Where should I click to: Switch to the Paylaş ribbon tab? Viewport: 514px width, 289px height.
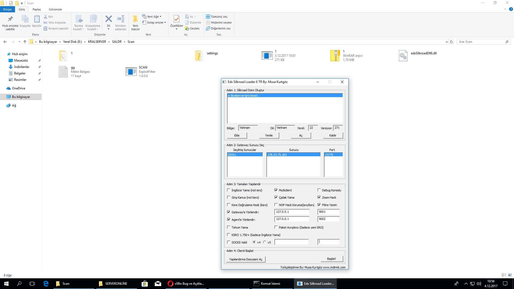pos(37,9)
